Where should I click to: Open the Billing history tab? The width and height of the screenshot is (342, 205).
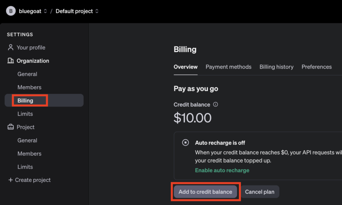point(276,67)
